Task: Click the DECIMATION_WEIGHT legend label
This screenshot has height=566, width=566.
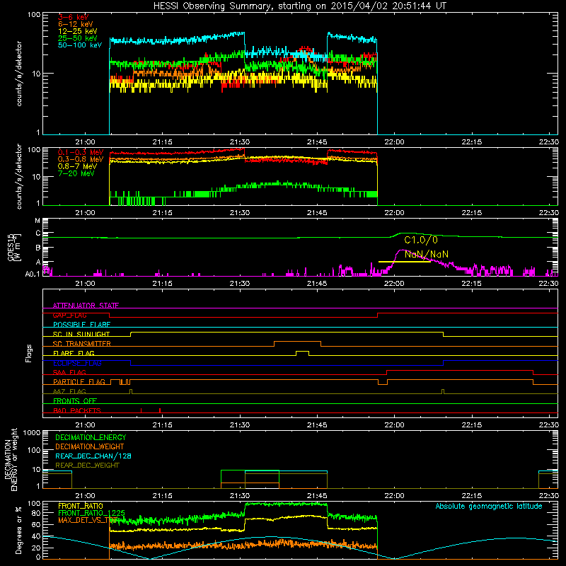Action: [x=90, y=446]
